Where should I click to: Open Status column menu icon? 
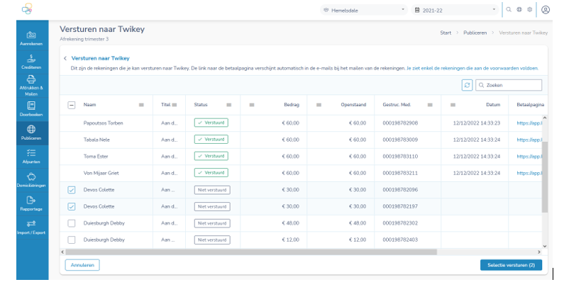[x=228, y=105]
